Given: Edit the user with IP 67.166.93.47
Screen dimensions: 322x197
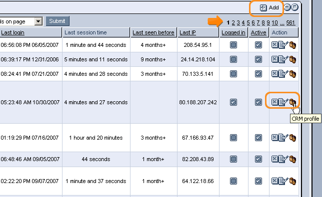Looking at the screenshot, I should 283,138.
